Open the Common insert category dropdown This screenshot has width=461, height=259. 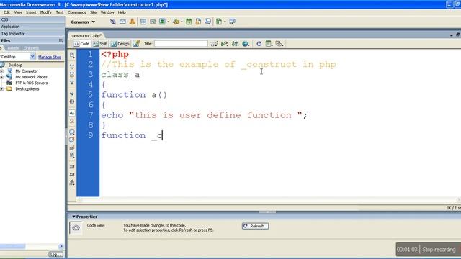[x=83, y=22]
